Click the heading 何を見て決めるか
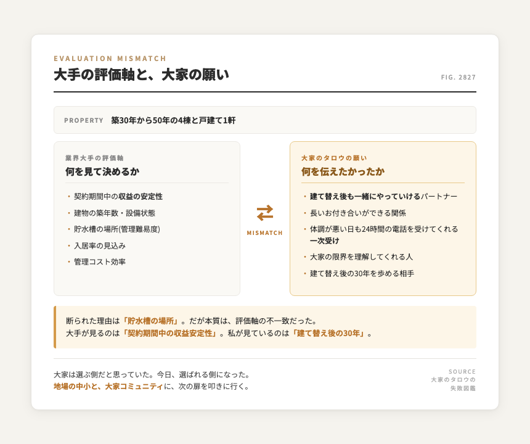The height and width of the screenshot is (444, 530). (102, 172)
